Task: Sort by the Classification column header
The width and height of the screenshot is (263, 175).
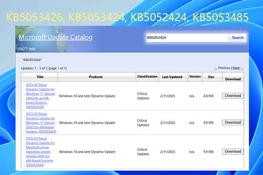Action: tap(147, 77)
